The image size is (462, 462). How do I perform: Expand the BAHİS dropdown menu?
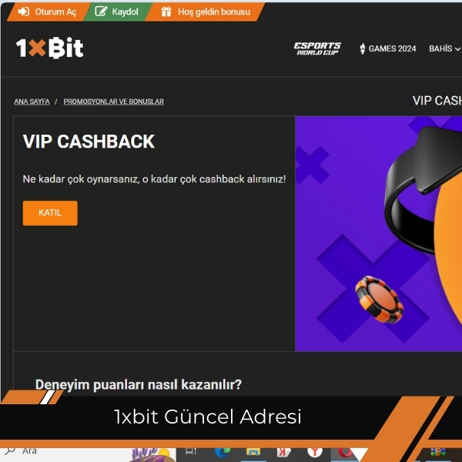[x=444, y=49]
